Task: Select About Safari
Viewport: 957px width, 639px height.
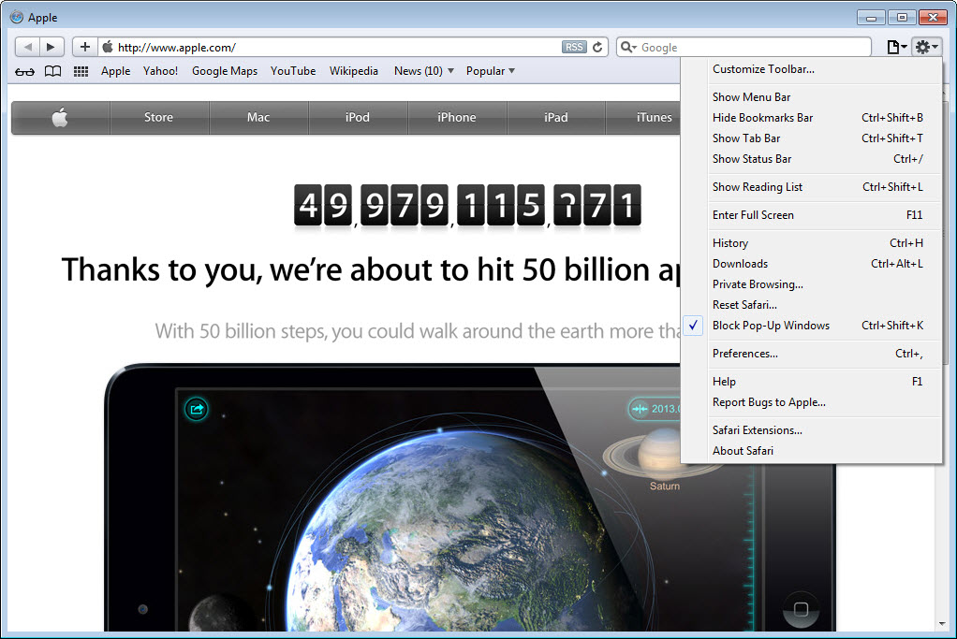Action: [811, 451]
